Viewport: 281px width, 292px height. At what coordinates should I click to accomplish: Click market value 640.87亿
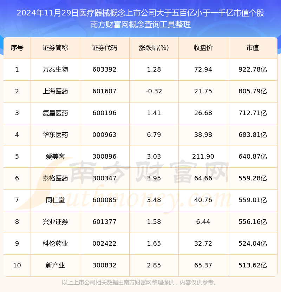coord(253,157)
